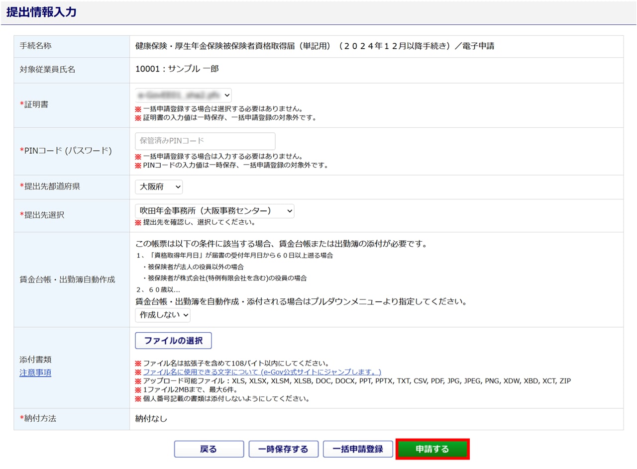Click the 添付書類 row label
637x469 pixels.
click(35, 359)
